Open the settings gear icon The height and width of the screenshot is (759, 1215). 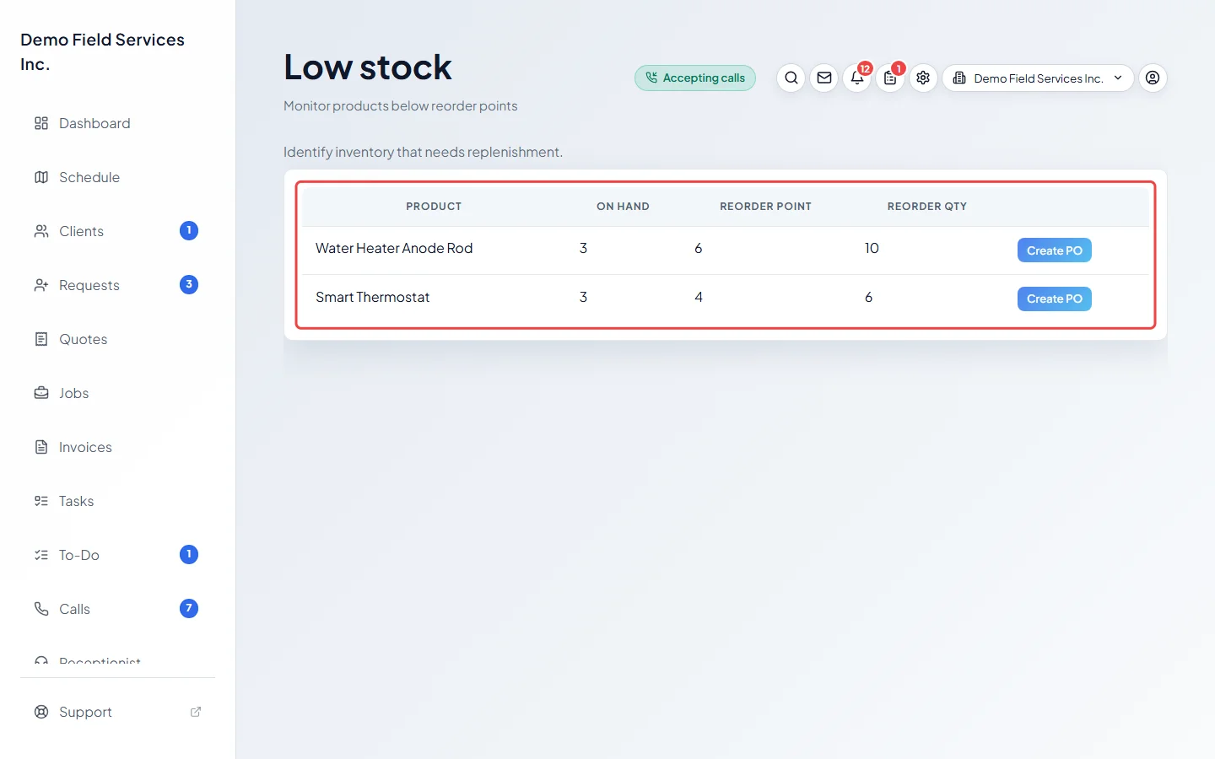tap(923, 78)
